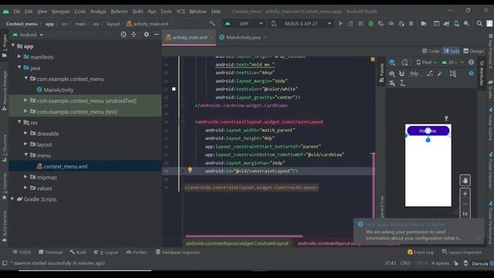This screenshot has height=278, width=494.
Task: Click the infer constraints wand icon
Action: pos(440,73)
